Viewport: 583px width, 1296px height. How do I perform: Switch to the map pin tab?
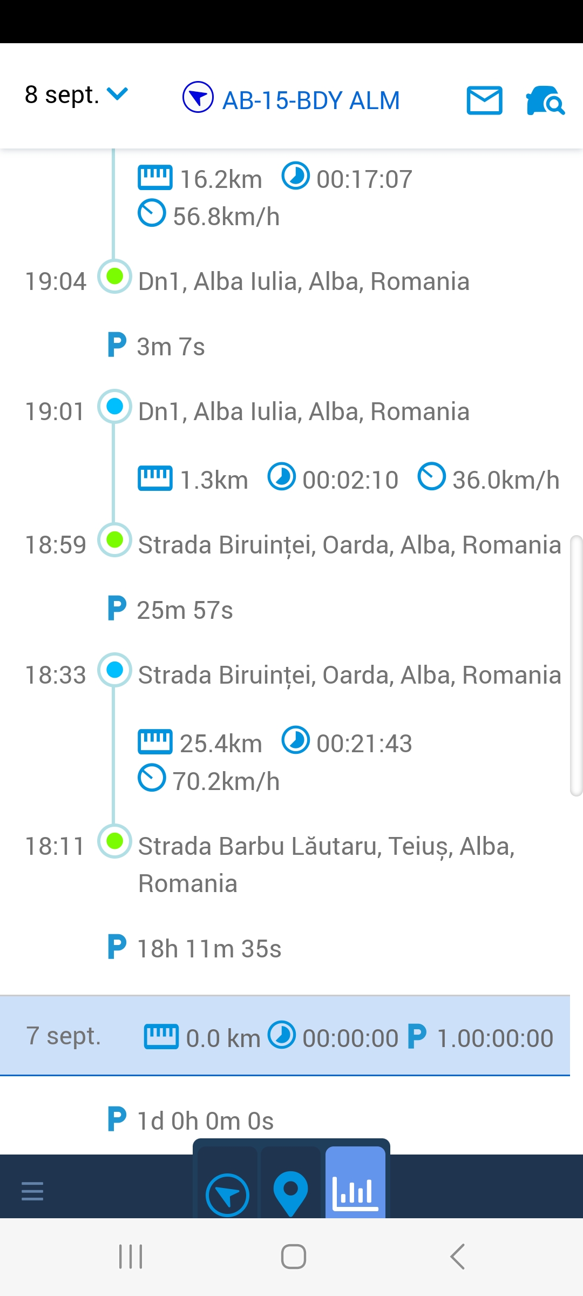[290, 1192]
